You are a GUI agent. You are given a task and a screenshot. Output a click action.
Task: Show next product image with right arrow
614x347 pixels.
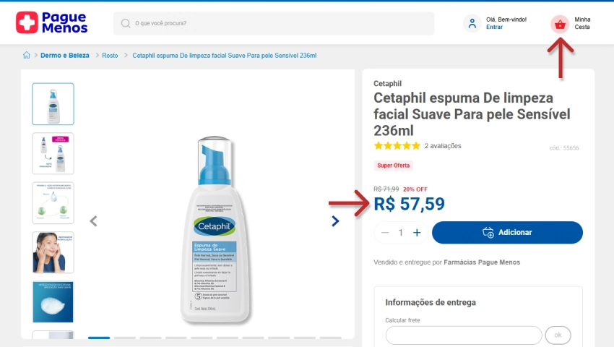coord(335,221)
